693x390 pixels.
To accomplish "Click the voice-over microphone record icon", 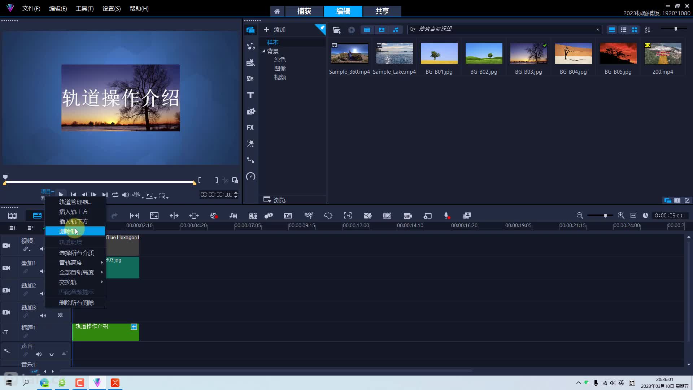I will point(447,216).
